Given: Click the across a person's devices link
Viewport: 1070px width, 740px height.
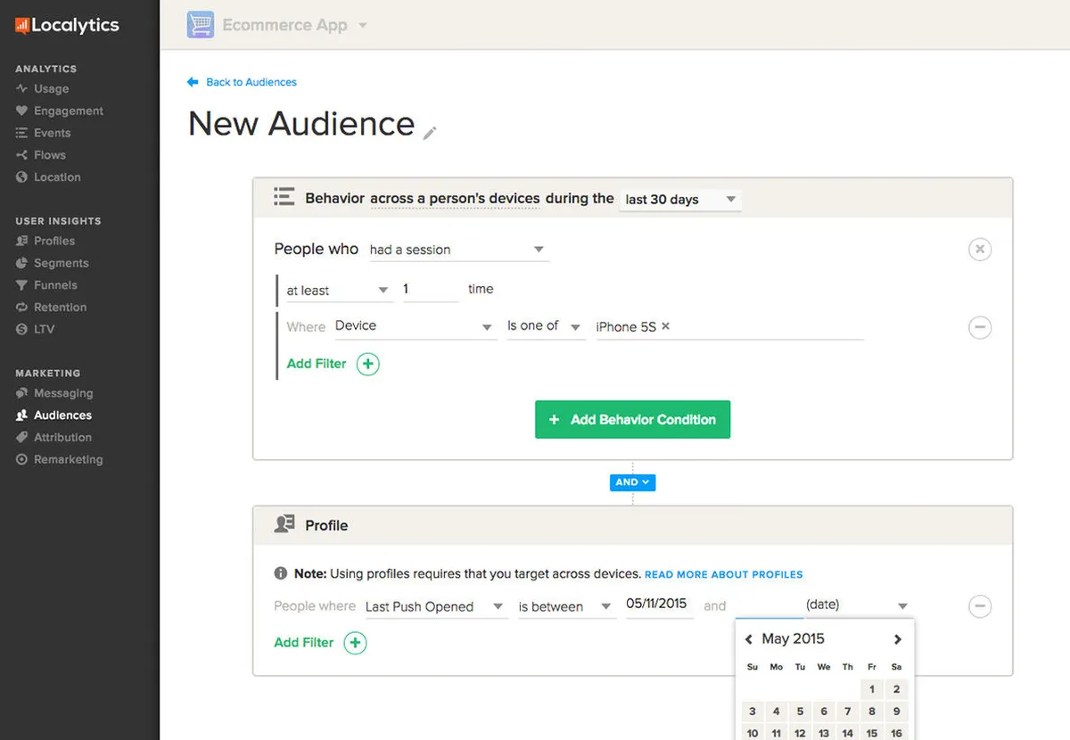Looking at the screenshot, I should (x=455, y=199).
